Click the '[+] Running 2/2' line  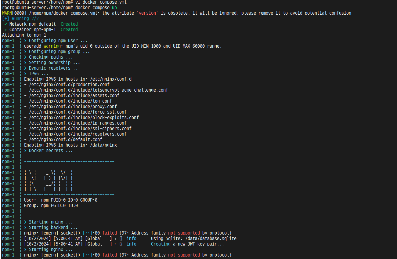[20, 19]
